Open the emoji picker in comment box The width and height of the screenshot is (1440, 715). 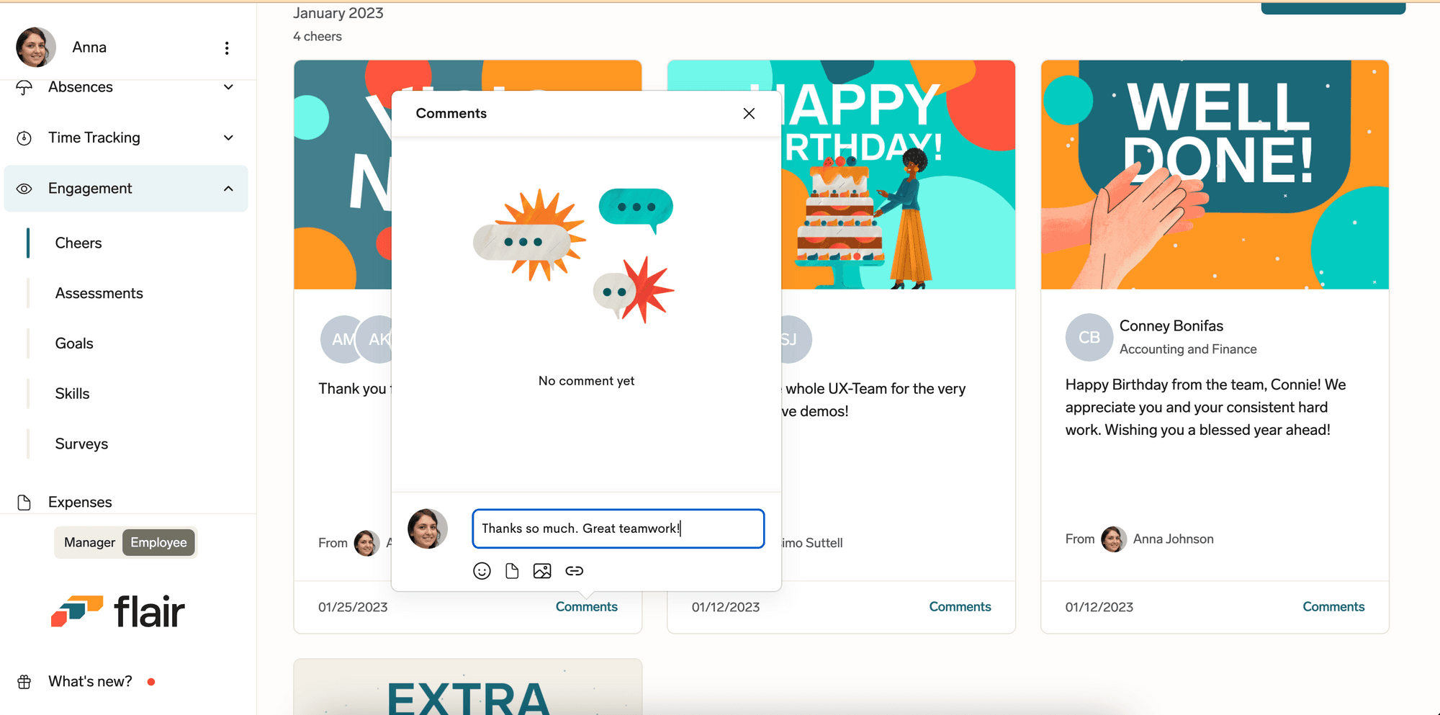coord(482,571)
